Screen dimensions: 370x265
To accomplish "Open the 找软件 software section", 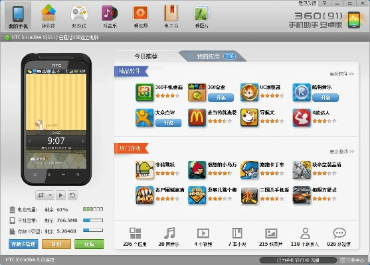I will pyautogui.click(x=48, y=17).
